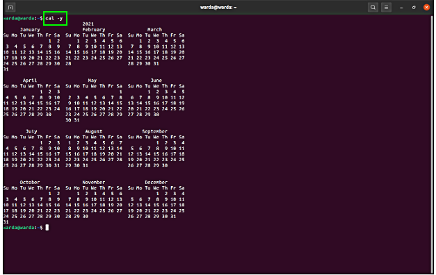Viewport: 436px width, 275px height.
Task: Click the June month heading
Action: click(x=156, y=81)
